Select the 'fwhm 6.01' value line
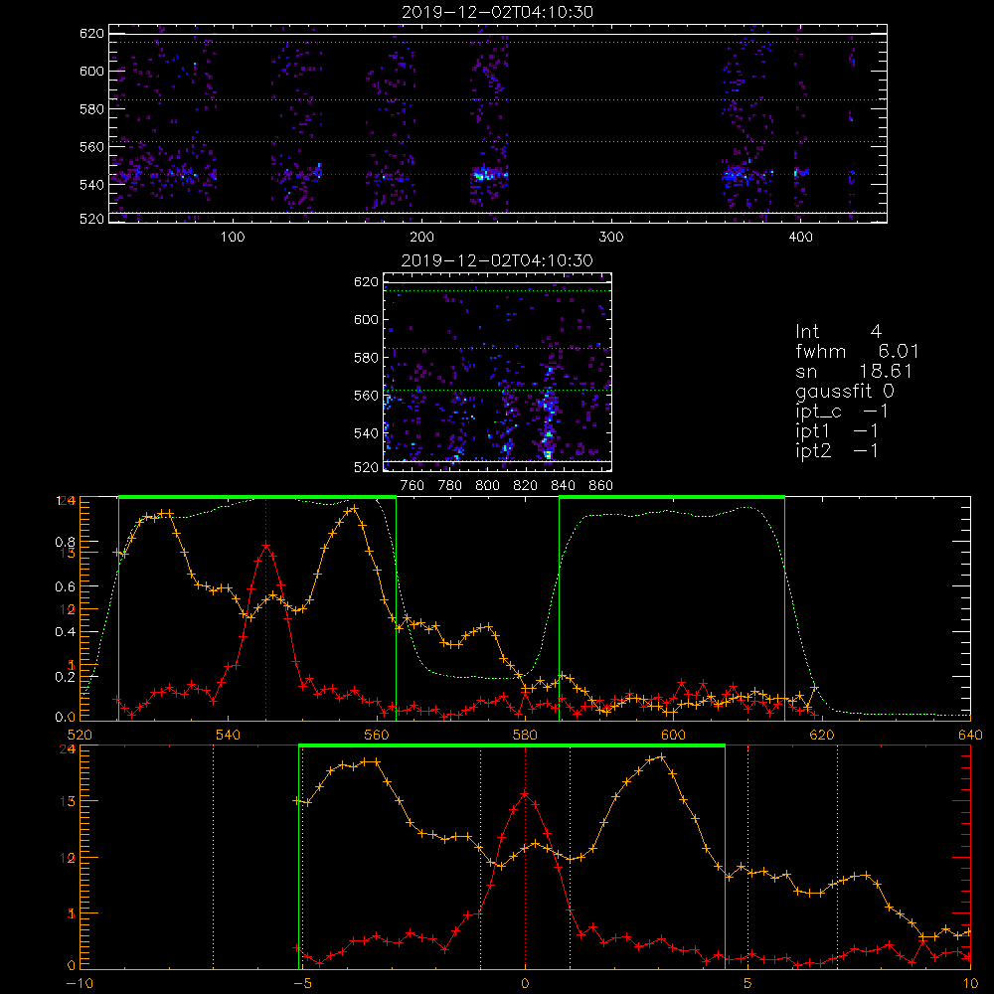 pos(857,351)
